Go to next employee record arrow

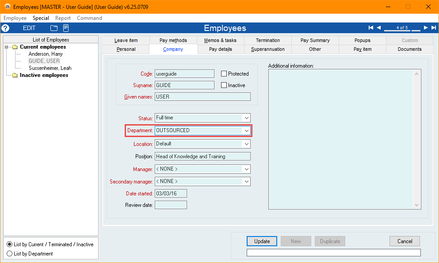(426, 27)
